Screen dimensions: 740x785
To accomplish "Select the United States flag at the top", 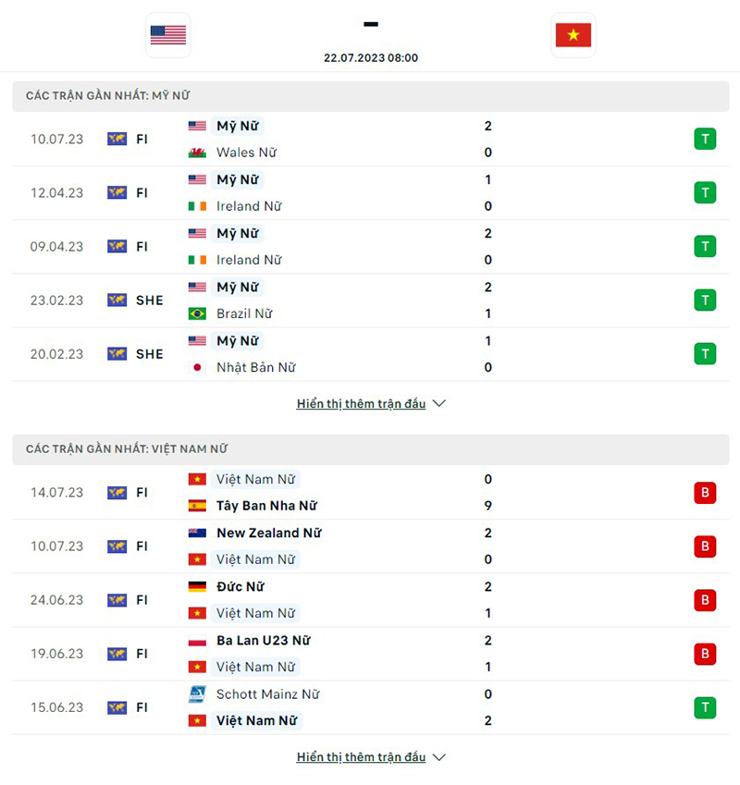I will 167,35.
